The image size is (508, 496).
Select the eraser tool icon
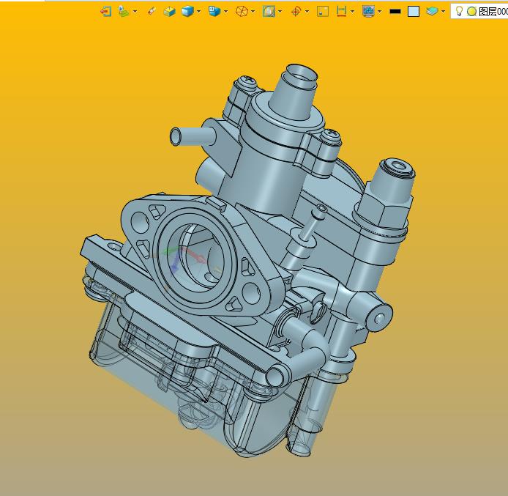tap(152, 11)
